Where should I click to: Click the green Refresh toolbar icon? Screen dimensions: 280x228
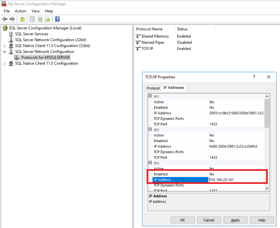pyautogui.click(x=40, y=19)
